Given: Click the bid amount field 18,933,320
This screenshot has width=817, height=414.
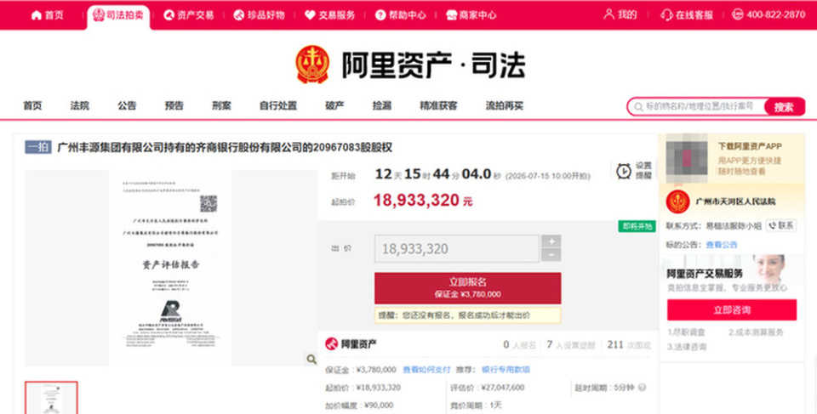Looking at the screenshot, I should click(456, 248).
